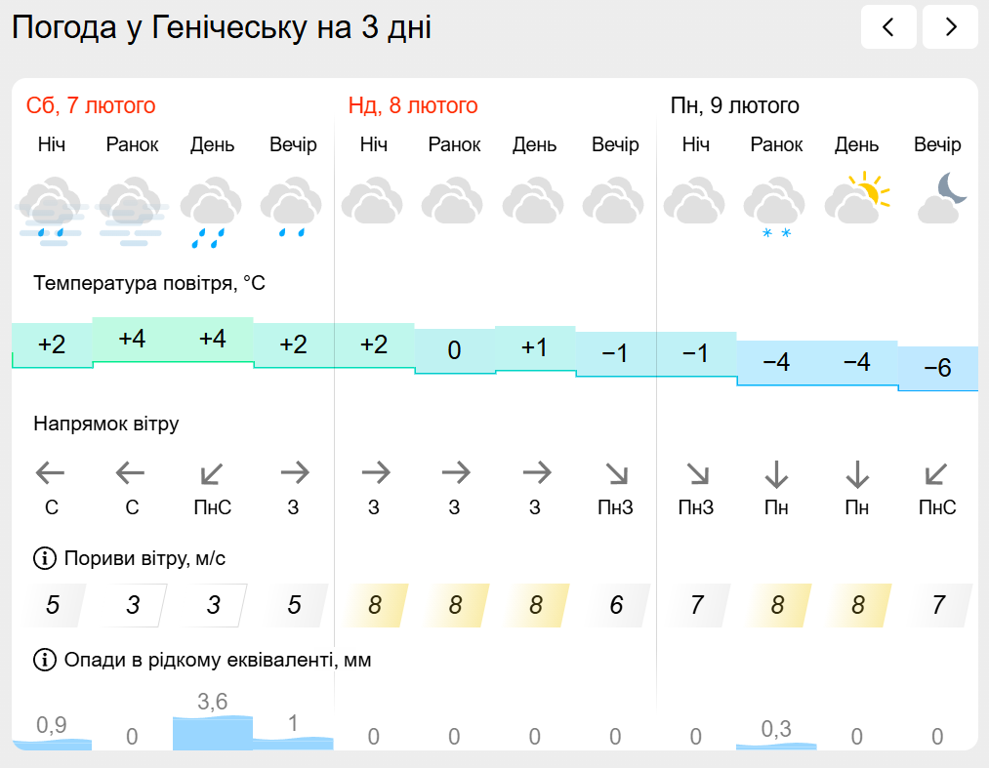Click the 3,6 mm precipitation bar
Viewport: 989px width, 768px height.
[x=212, y=732]
